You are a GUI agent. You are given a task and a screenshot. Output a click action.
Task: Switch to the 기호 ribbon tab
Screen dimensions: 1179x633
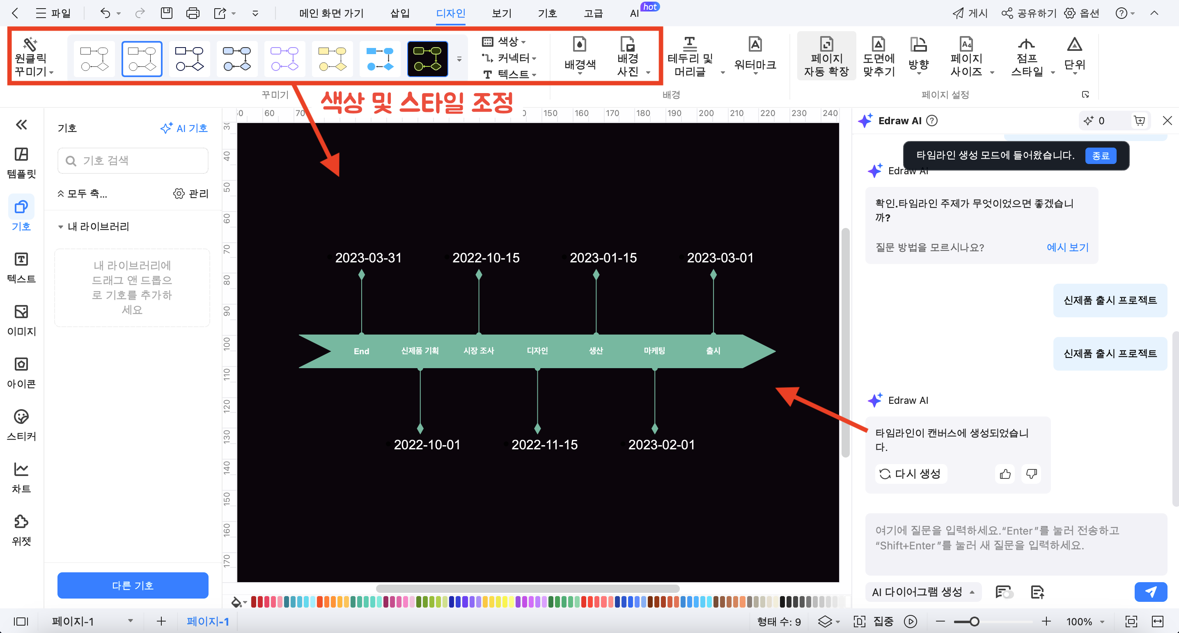[x=547, y=13]
